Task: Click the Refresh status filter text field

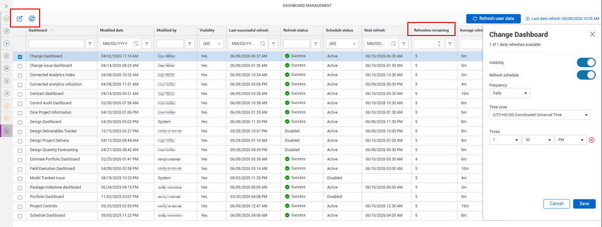Action: (297, 44)
